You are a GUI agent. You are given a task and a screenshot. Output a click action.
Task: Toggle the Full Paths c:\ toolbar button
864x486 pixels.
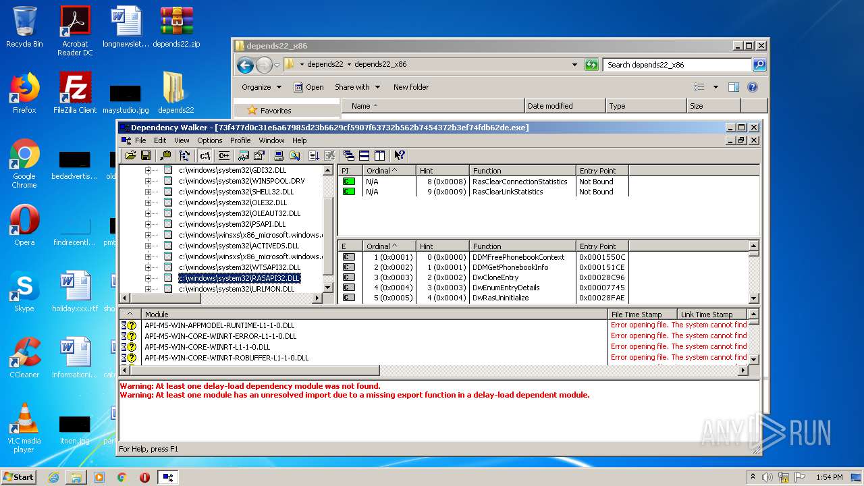click(205, 155)
